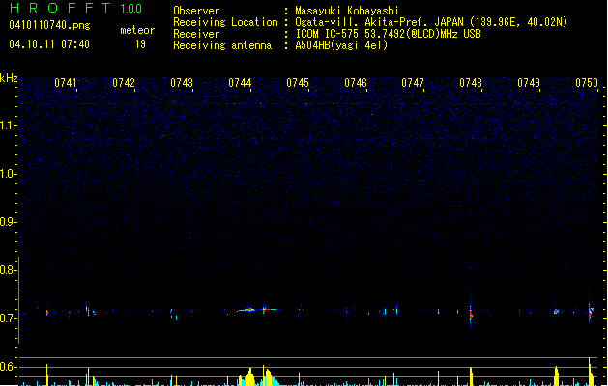Screen dimensions: 608x386
Task: Click the 0743 time marker
Action: coord(182,83)
